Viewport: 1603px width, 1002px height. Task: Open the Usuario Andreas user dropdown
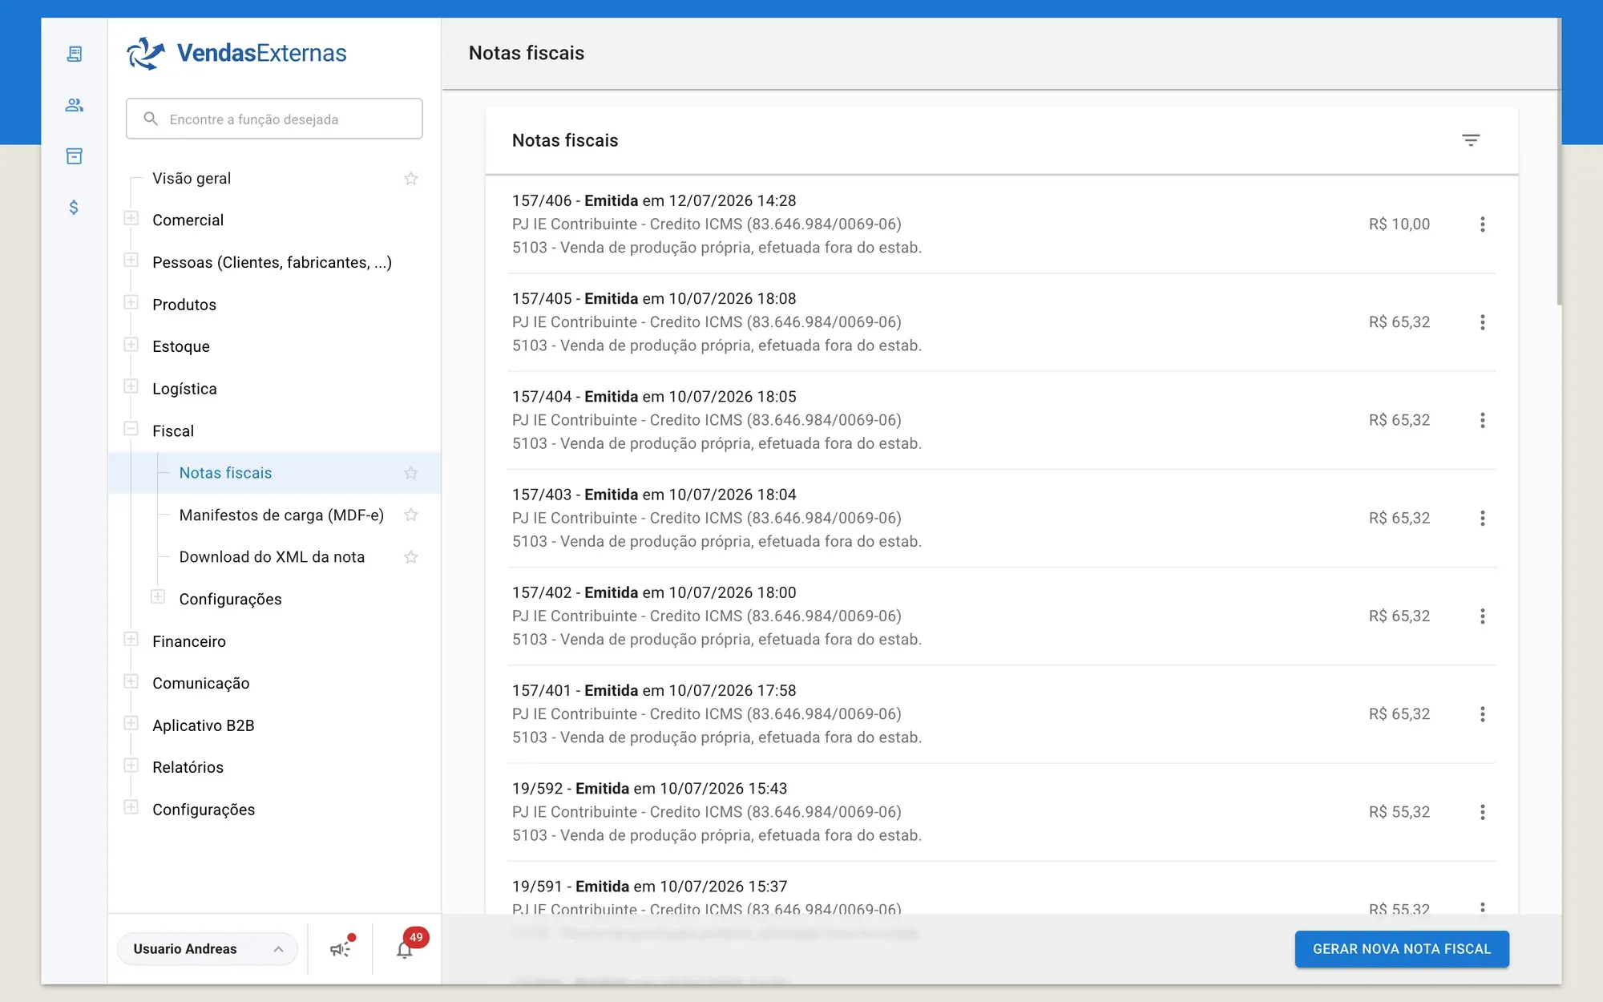pyautogui.click(x=208, y=949)
